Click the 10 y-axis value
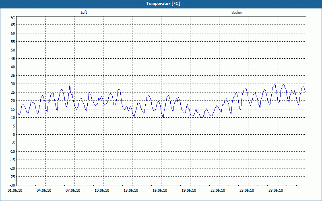Image resolution: width=322 pixels, height=201 pixels. pos(13,118)
